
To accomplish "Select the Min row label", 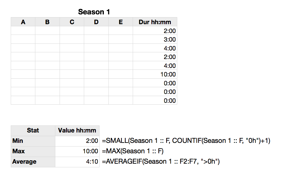I will coord(33,141).
